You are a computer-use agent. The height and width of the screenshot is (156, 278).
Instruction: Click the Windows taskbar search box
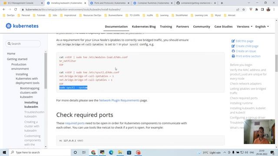(x=40, y=152)
